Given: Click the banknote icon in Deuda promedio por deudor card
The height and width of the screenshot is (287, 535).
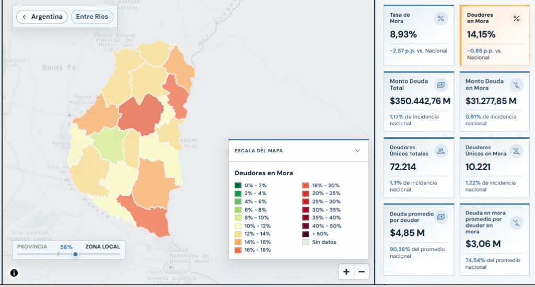Looking at the screenshot, I should [441, 217].
